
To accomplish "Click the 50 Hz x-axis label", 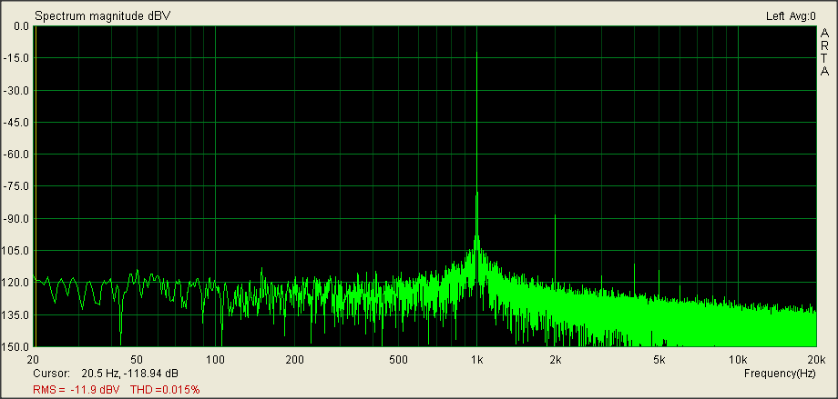I will (138, 358).
